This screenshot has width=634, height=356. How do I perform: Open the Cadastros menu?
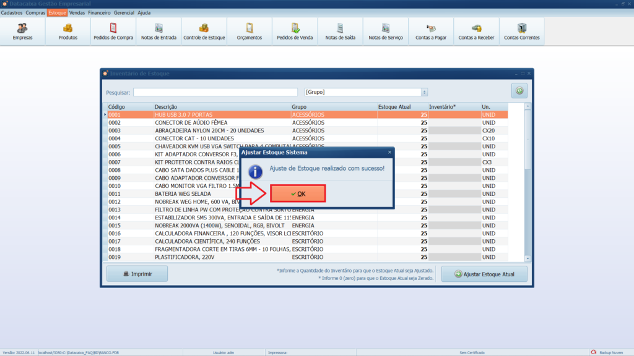pos(12,12)
